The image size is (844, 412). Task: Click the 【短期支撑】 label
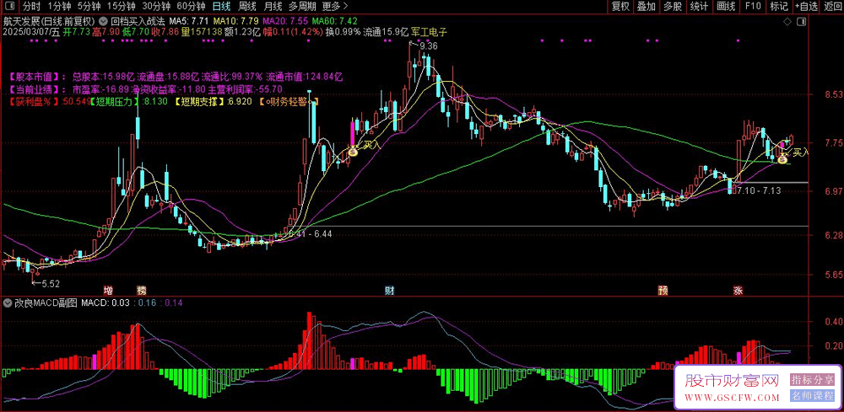(x=200, y=101)
